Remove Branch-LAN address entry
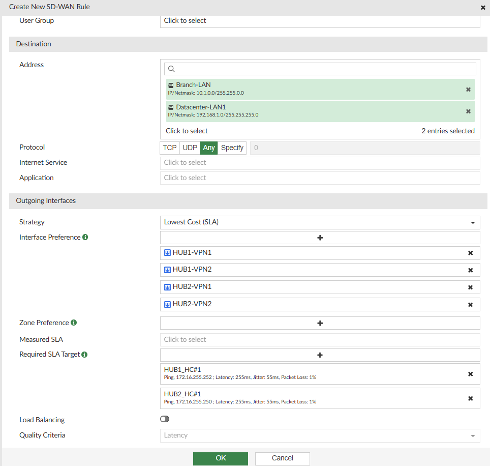 468,90
